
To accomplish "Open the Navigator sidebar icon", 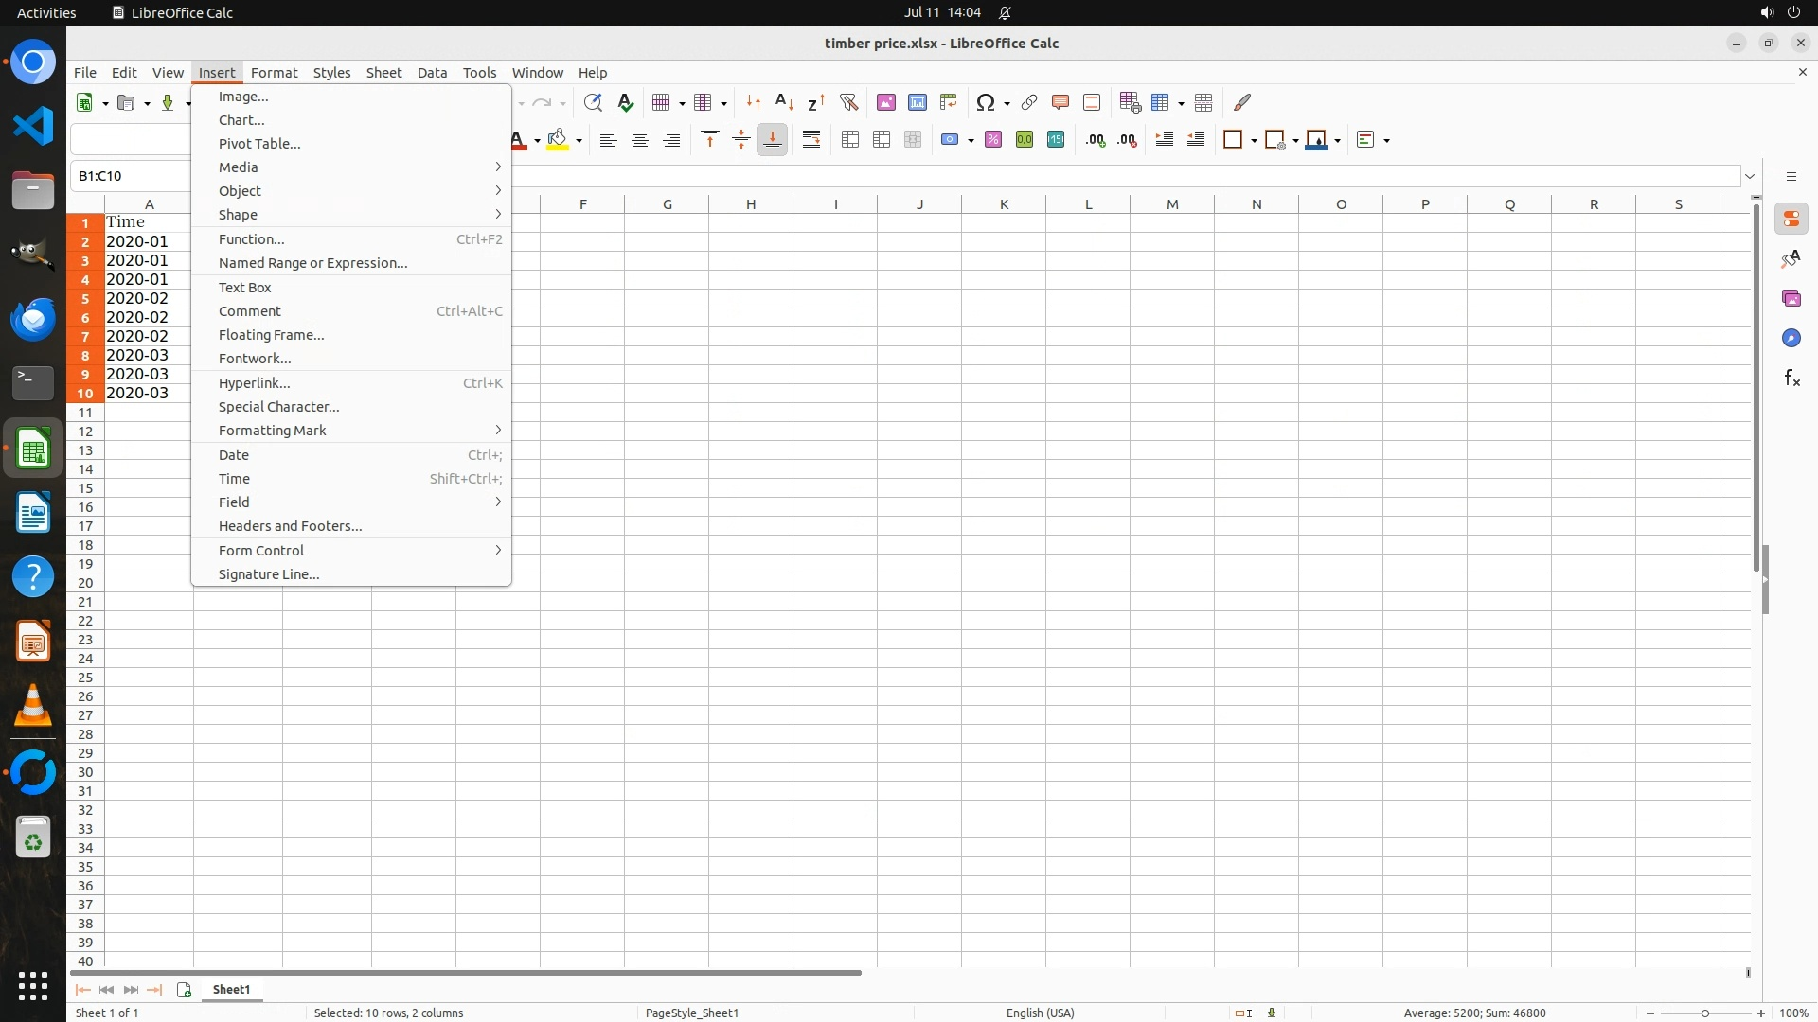I will coord(1791,339).
